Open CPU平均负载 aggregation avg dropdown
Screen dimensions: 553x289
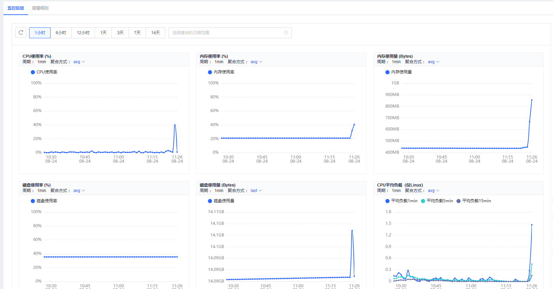[x=433, y=191]
